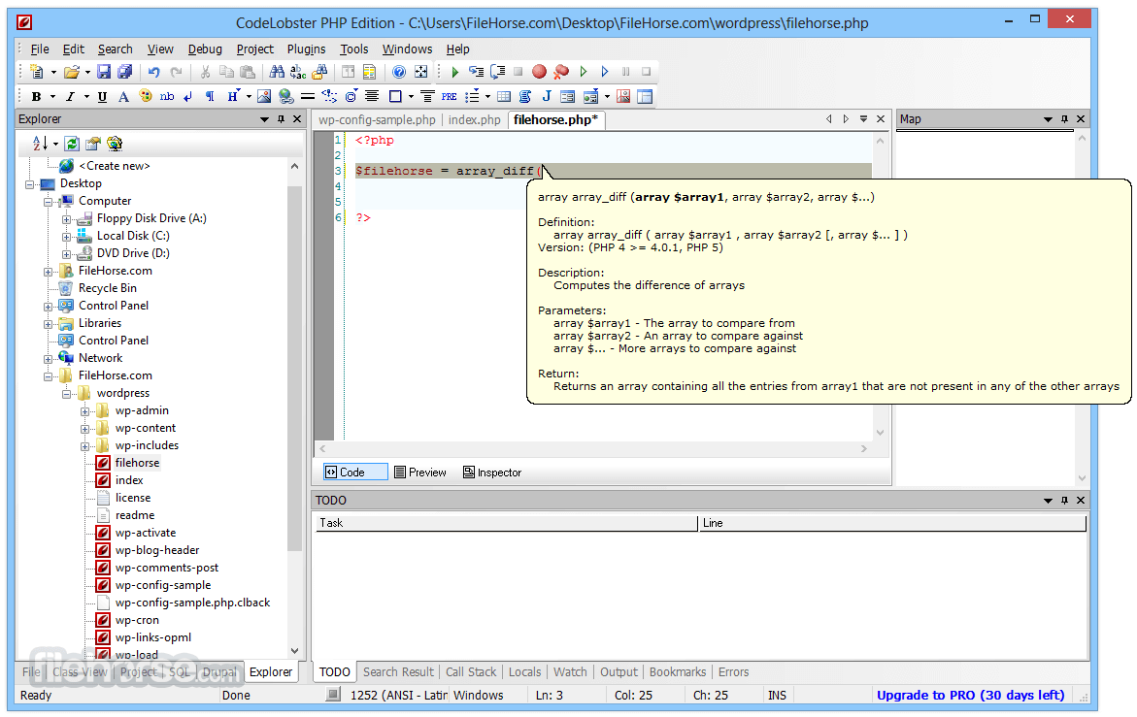Apply Bold formatting
The image size is (1137, 717).
[x=36, y=96]
